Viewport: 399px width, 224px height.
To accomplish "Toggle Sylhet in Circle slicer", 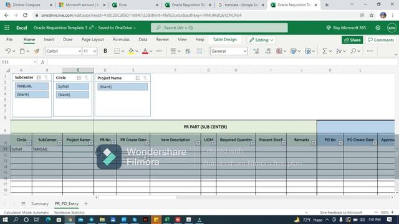I will point(72,86).
